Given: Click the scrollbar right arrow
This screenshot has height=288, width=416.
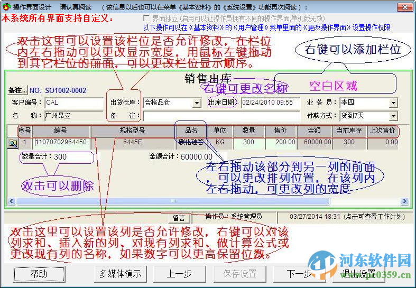Looking at the screenshot, I should tap(404, 201).
